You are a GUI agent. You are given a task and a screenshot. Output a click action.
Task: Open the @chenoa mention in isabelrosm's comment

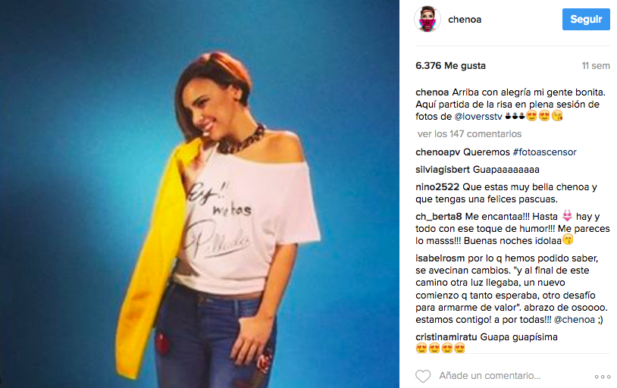coord(574,320)
